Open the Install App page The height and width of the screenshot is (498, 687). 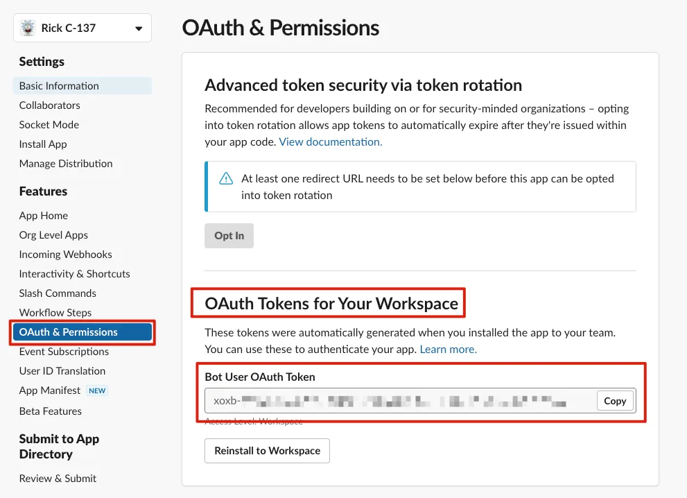coord(43,144)
